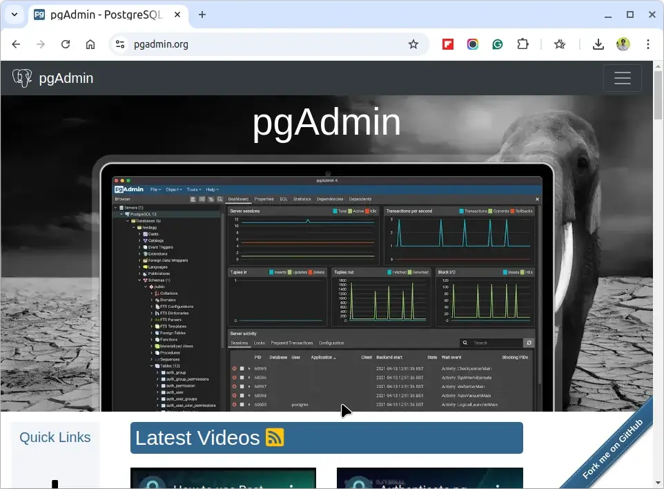Click the pgAdmin dashboard hero screenshot image
The image size is (664, 489).
pos(326,287)
